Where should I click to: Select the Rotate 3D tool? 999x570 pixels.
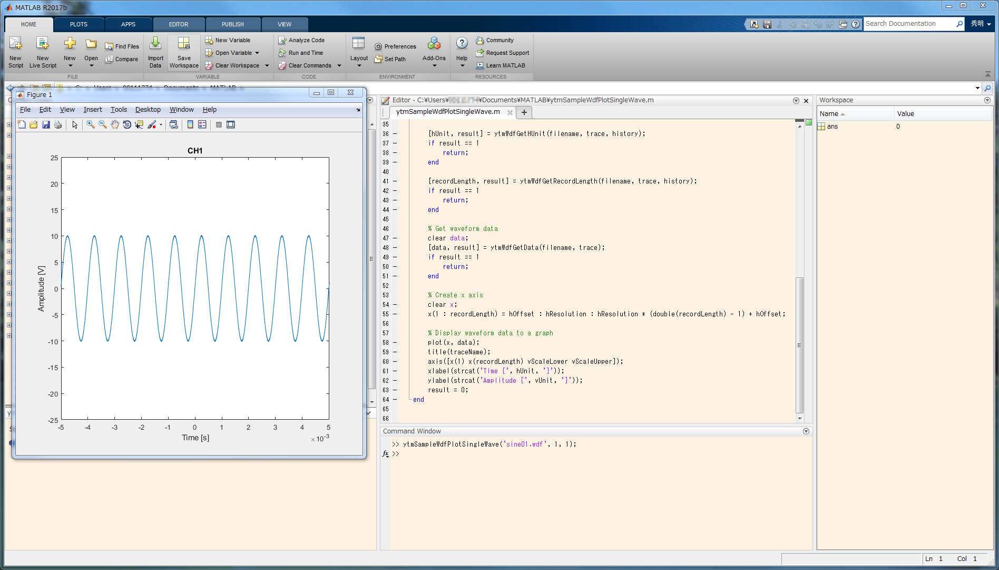(x=127, y=125)
